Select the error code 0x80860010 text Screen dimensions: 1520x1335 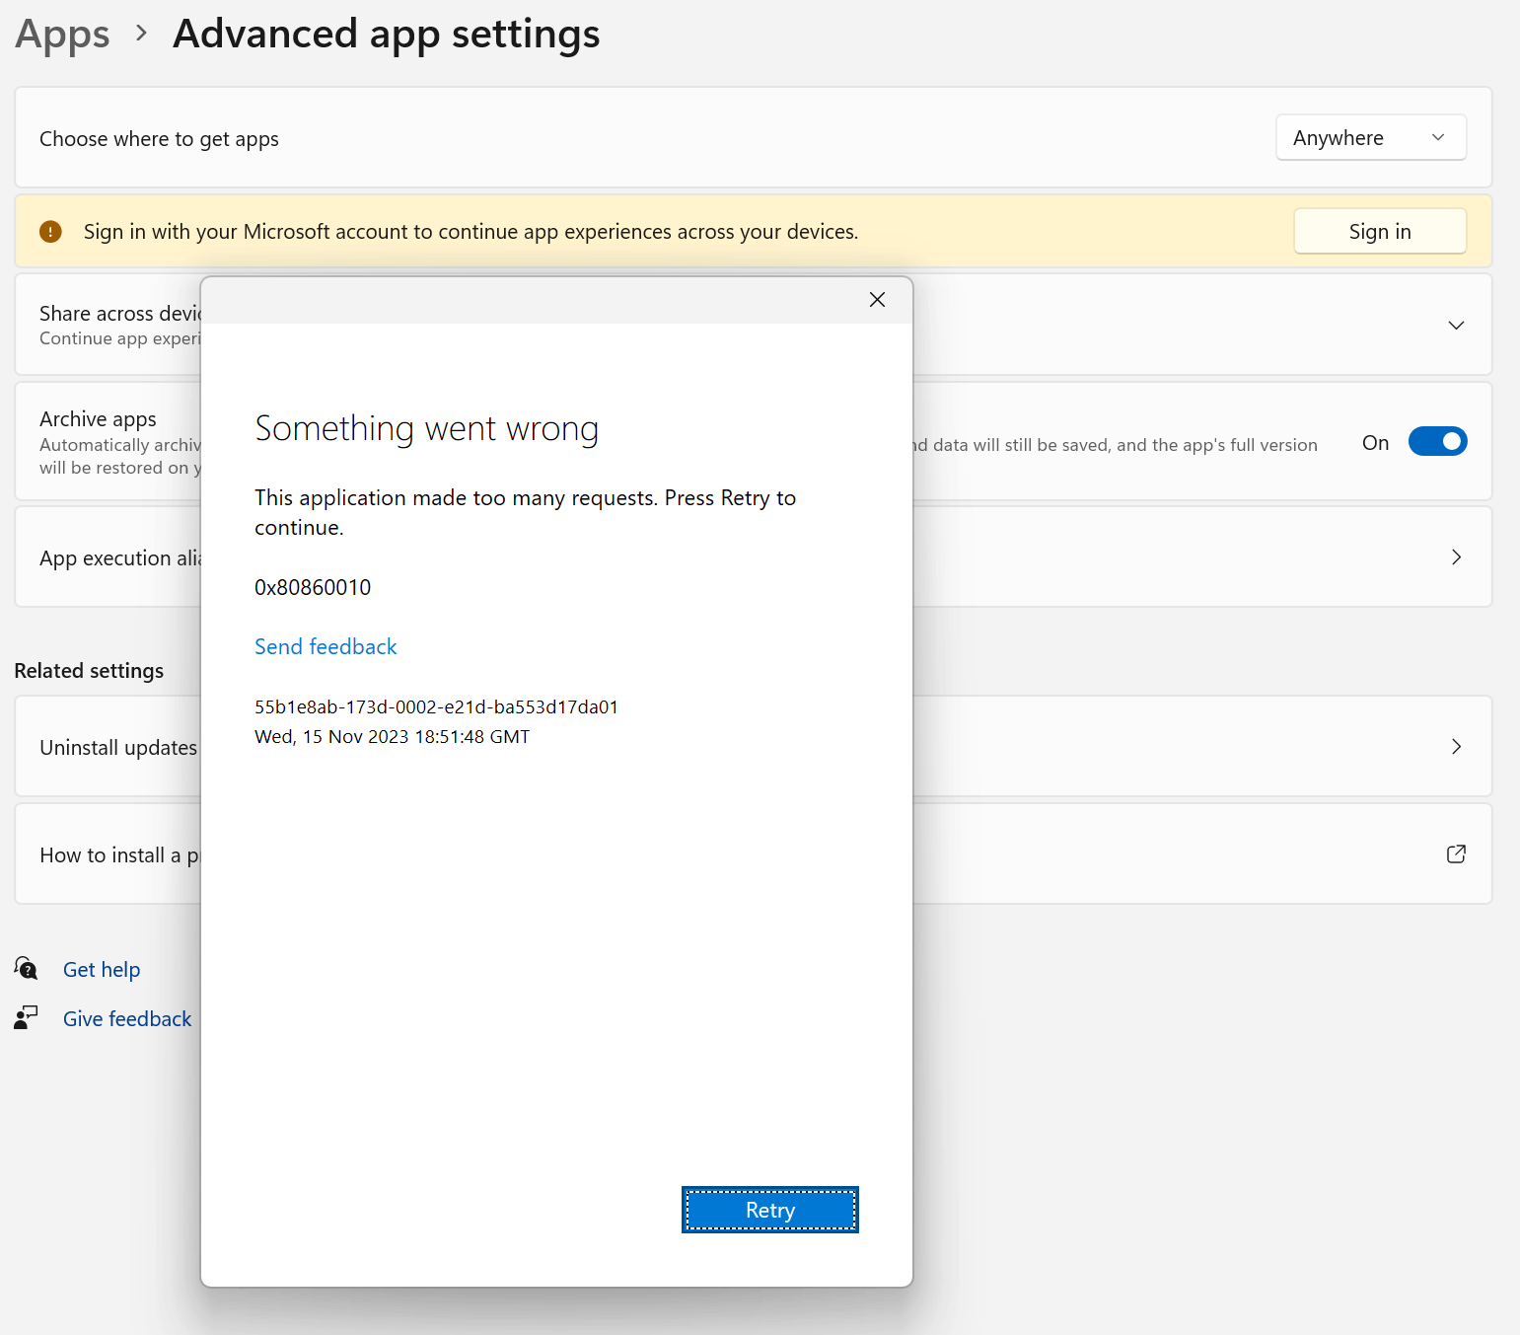click(313, 587)
